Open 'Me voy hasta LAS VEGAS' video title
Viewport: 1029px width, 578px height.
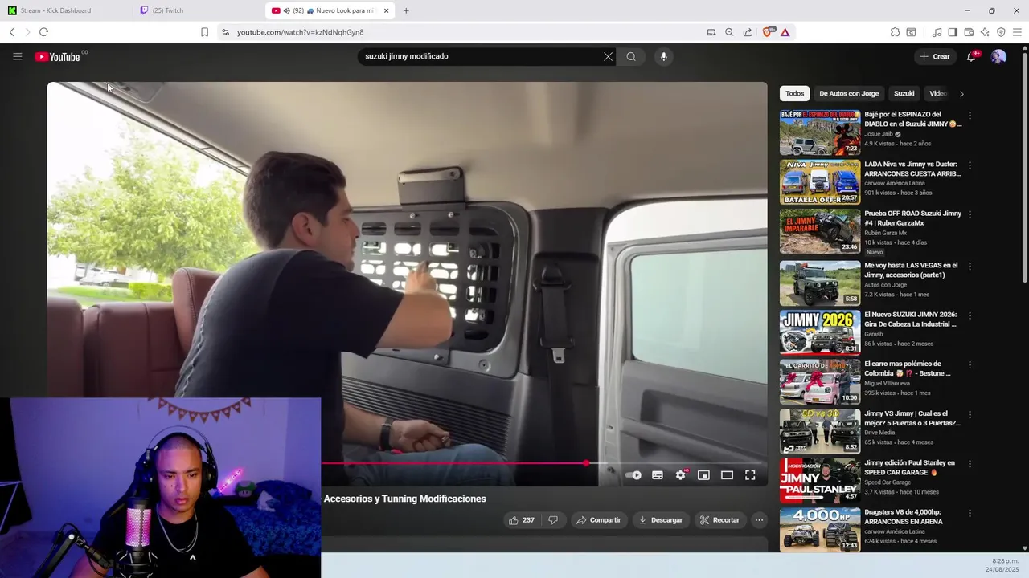(912, 270)
